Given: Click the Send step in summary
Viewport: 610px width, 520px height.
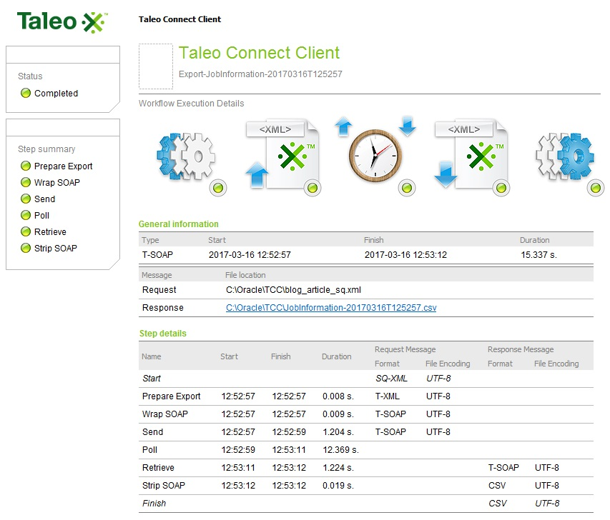Looking at the screenshot, I should coord(45,199).
